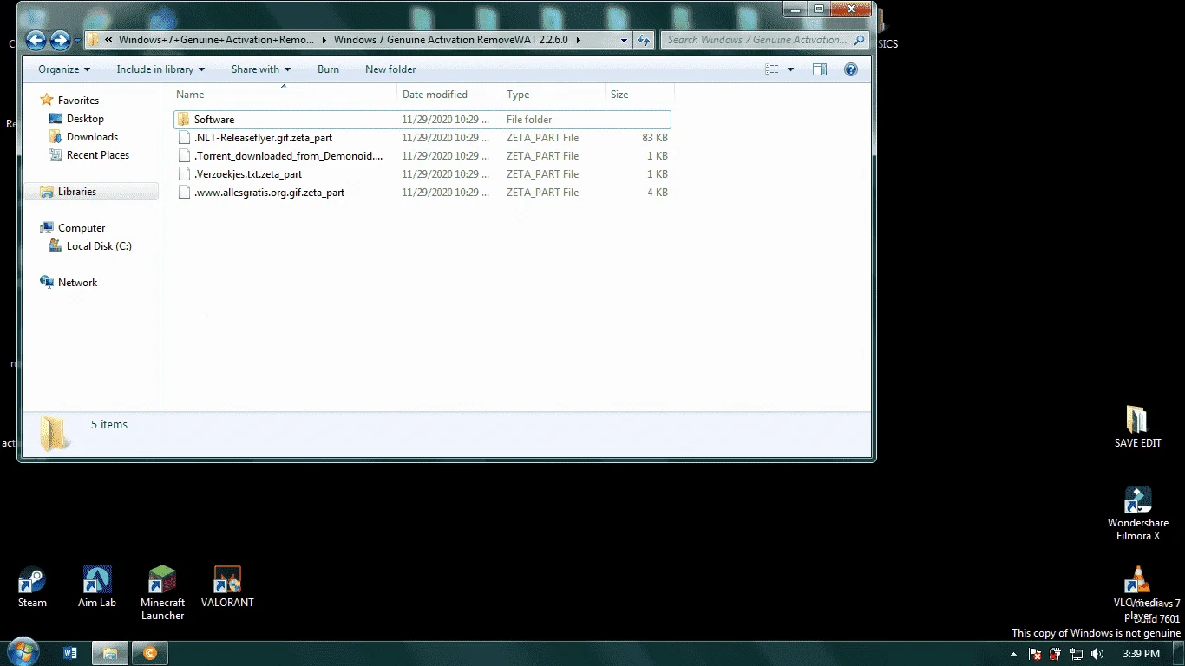Image resolution: width=1185 pixels, height=666 pixels.
Task: Open Recent Places in the navigation pane
Action: point(97,155)
